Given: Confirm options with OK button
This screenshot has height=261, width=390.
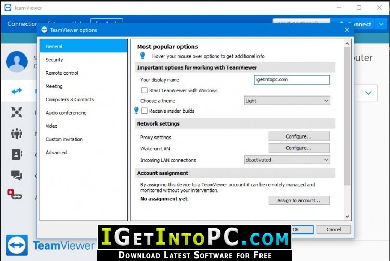Looking at the screenshot, I should (302, 230).
